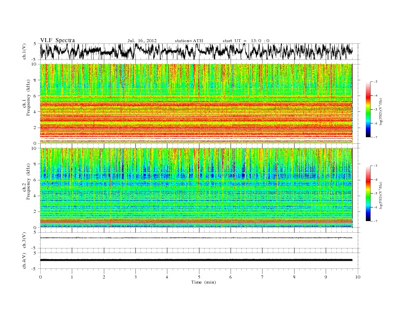
Task: Click the ch.2 colorbar log(PSD) units label
Action: tap(381, 195)
